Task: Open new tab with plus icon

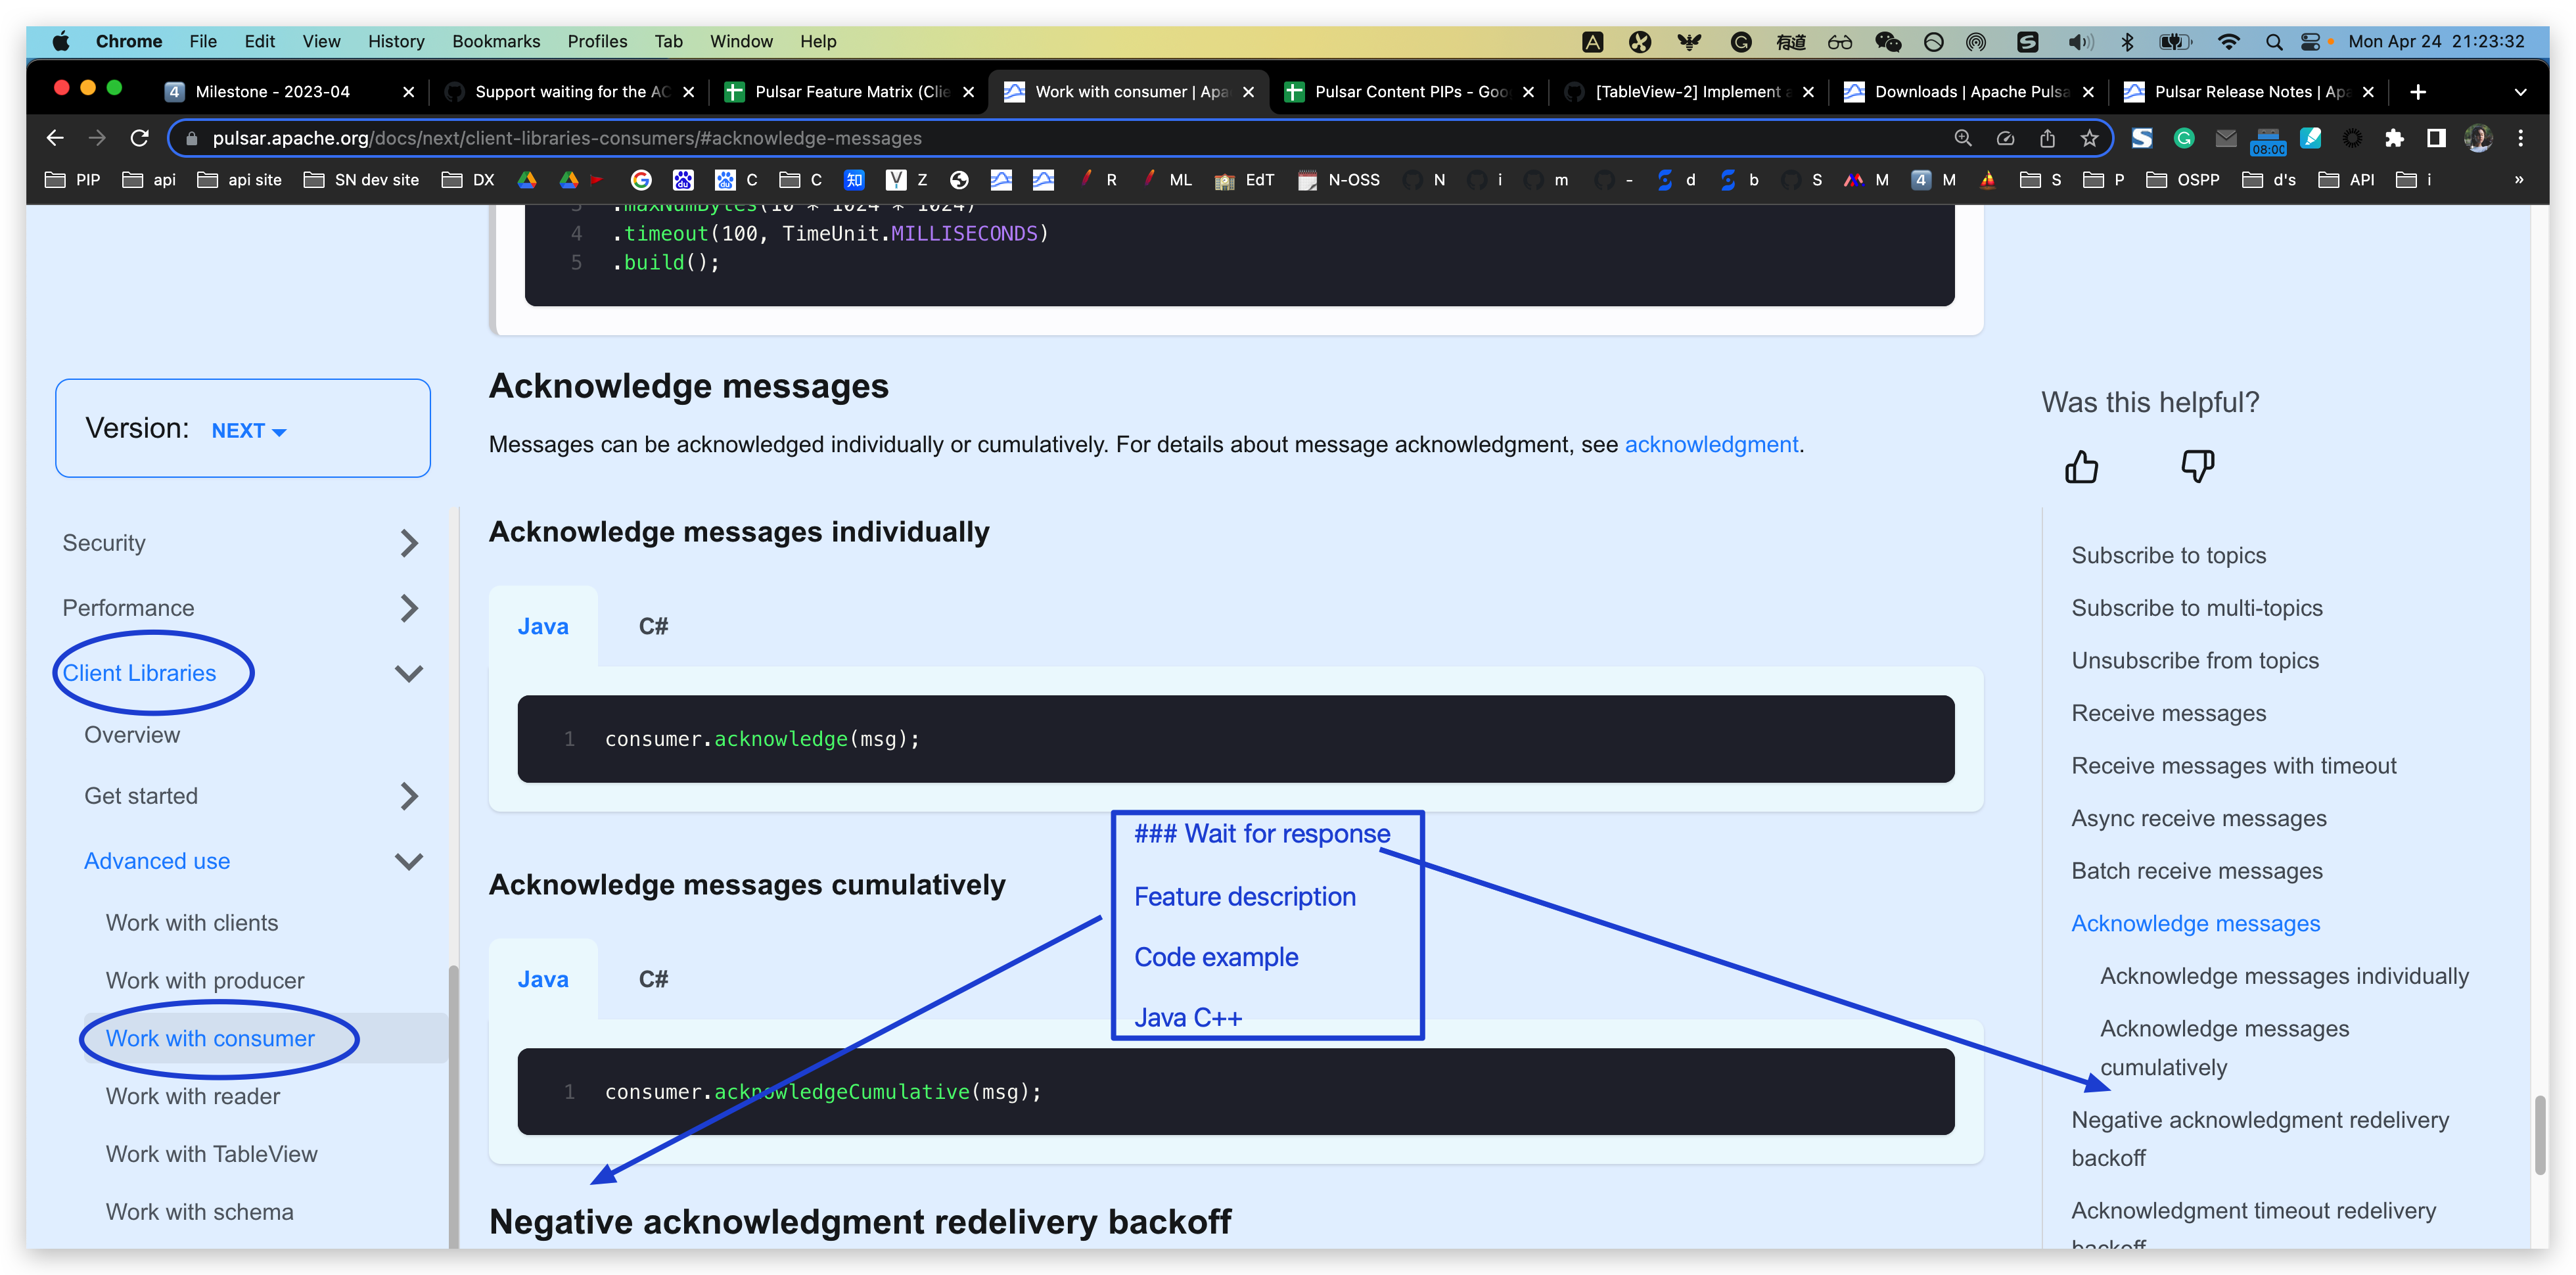Action: coord(2418,92)
